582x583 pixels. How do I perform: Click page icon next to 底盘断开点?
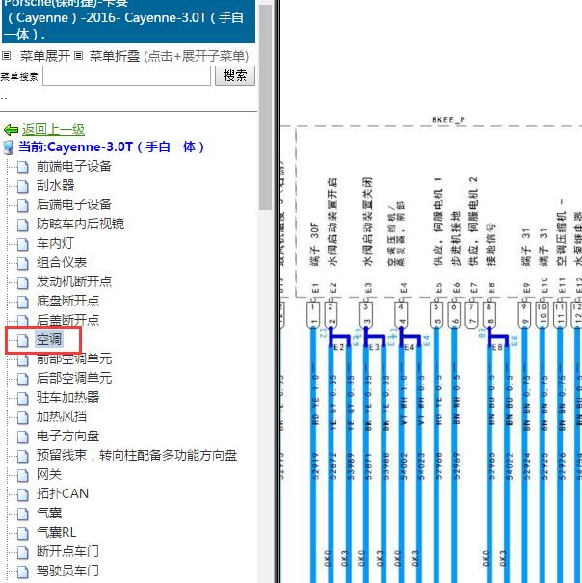(x=23, y=302)
